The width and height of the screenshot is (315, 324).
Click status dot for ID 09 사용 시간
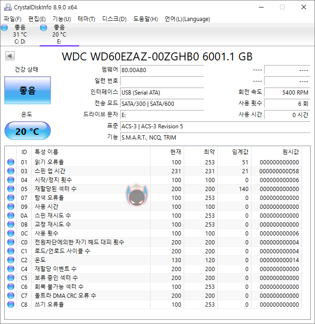pyautogui.click(x=11, y=206)
